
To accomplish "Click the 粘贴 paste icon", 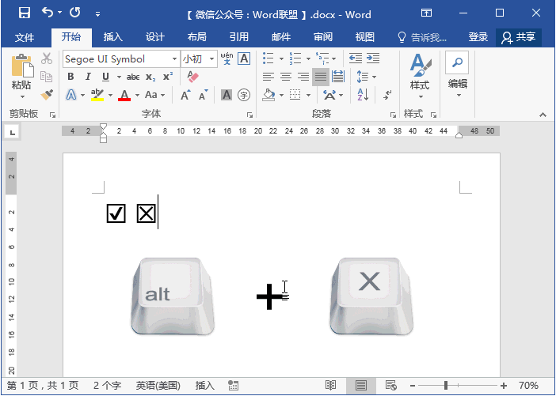I will point(22,66).
